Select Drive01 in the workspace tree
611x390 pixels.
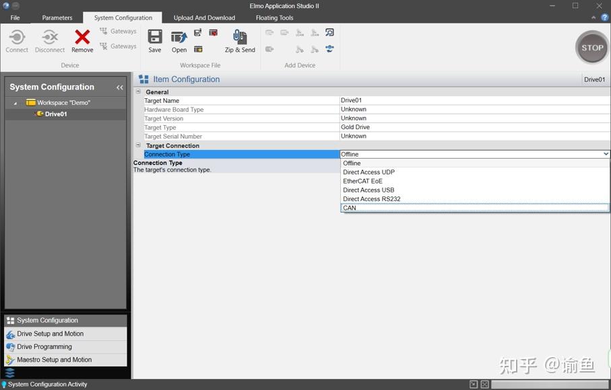coord(56,114)
